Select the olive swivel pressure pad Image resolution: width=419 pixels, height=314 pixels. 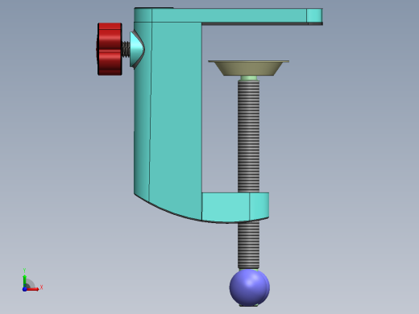click(x=248, y=68)
